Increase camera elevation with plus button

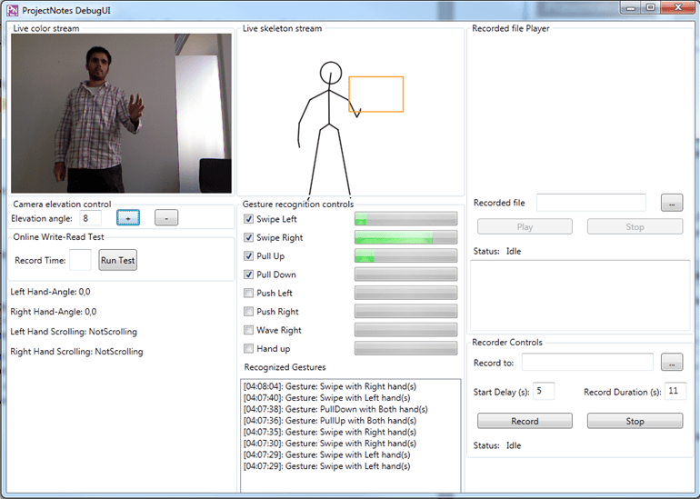pyautogui.click(x=128, y=217)
